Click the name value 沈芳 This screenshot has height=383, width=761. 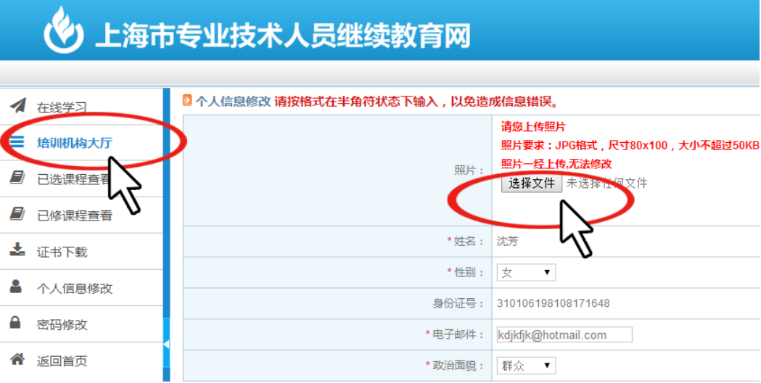tap(507, 242)
